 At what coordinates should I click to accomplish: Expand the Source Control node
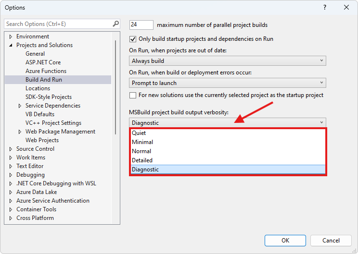coord(11,149)
